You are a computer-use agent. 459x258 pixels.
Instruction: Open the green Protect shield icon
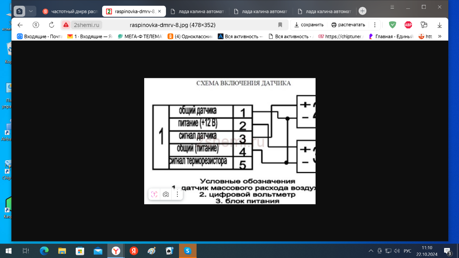392,25
